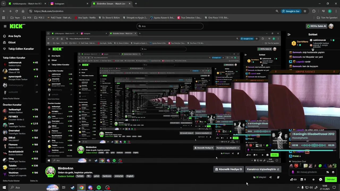The height and width of the screenshot is (191, 340).
Task: Open Tüm Yer İşaretleri bookmarks folder
Action: pos(327,18)
